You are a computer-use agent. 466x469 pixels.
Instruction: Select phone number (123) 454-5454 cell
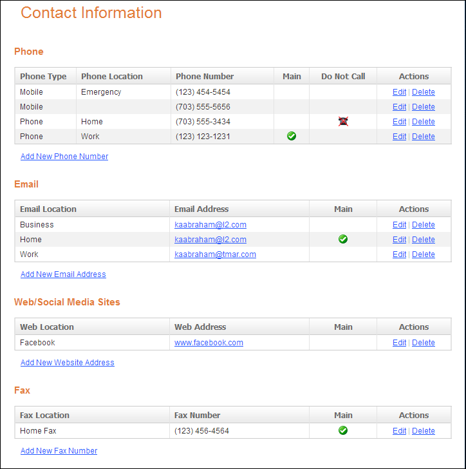[222, 92]
